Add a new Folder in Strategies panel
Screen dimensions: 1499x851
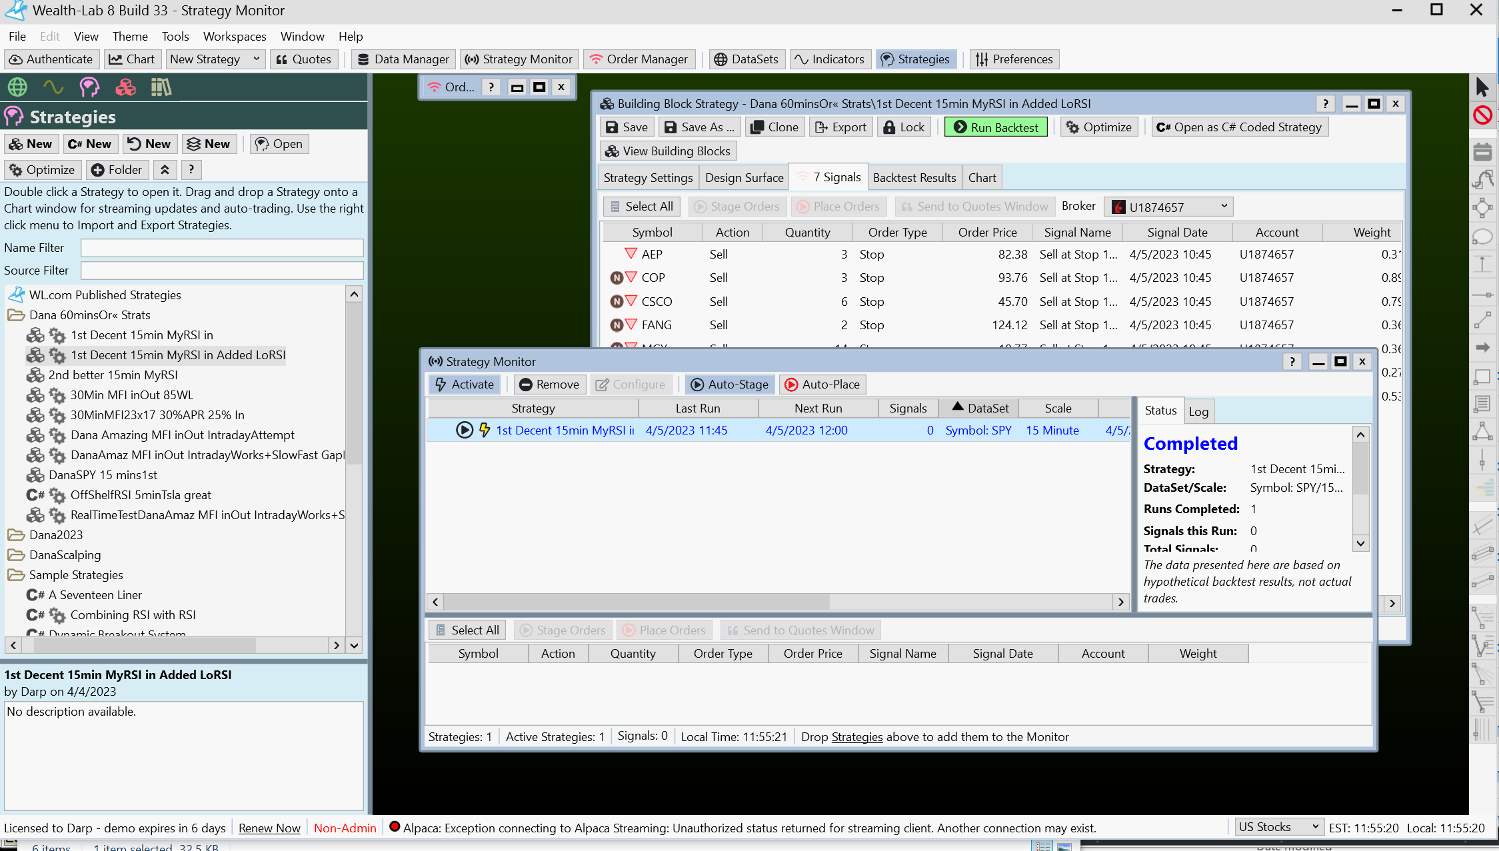click(117, 170)
